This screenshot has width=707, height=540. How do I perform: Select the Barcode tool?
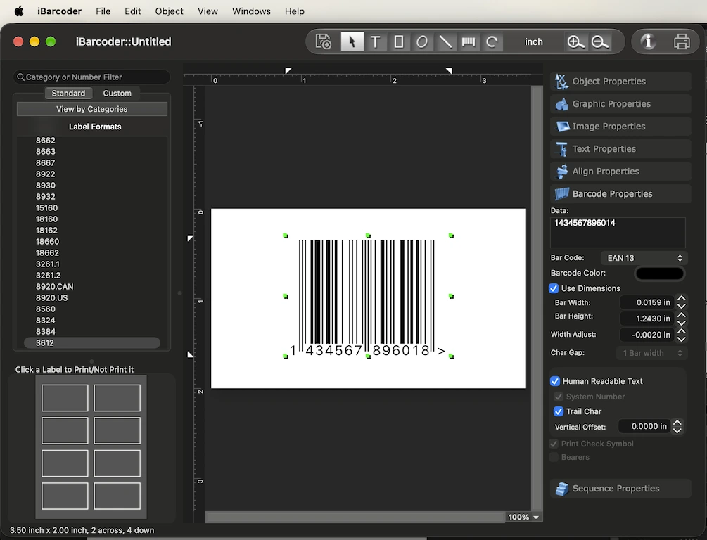pyautogui.click(x=469, y=41)
